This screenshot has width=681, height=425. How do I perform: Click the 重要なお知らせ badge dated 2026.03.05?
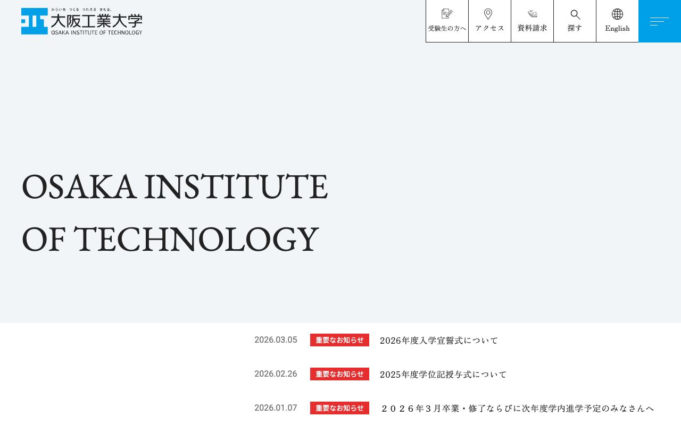point(339,340)
